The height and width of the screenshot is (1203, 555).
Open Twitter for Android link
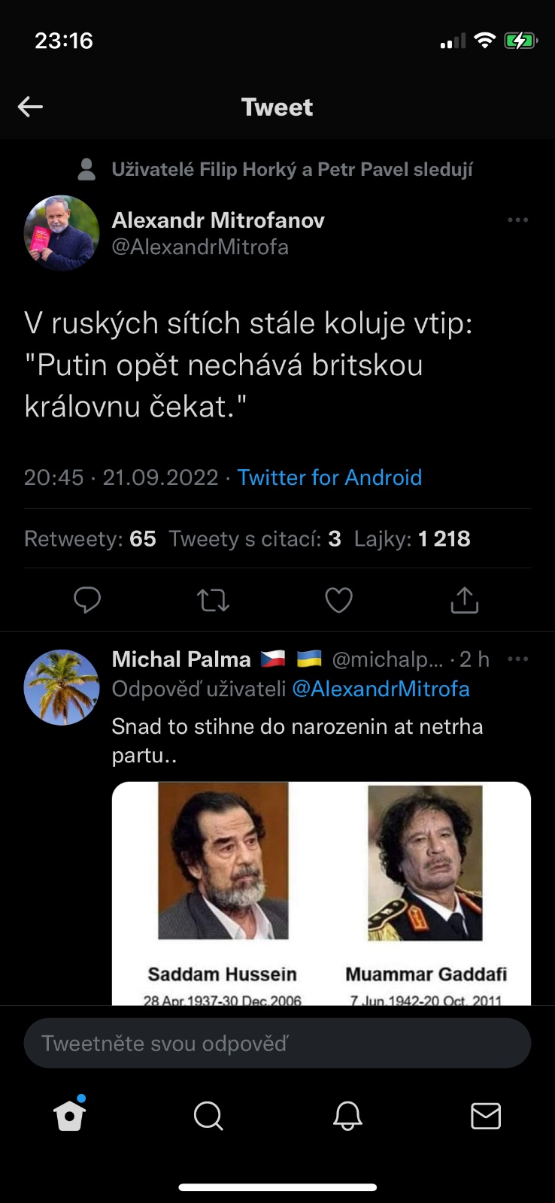pyautogui.click(x=329, y=477)
